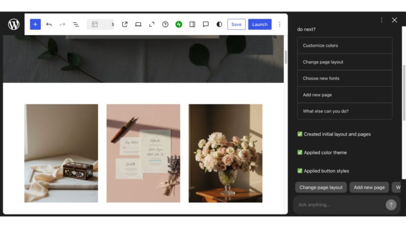Viewport: 406px width, 228px height.
Task: Toggle dark mode with the contrast icon
Action: (x=218, y=24)
